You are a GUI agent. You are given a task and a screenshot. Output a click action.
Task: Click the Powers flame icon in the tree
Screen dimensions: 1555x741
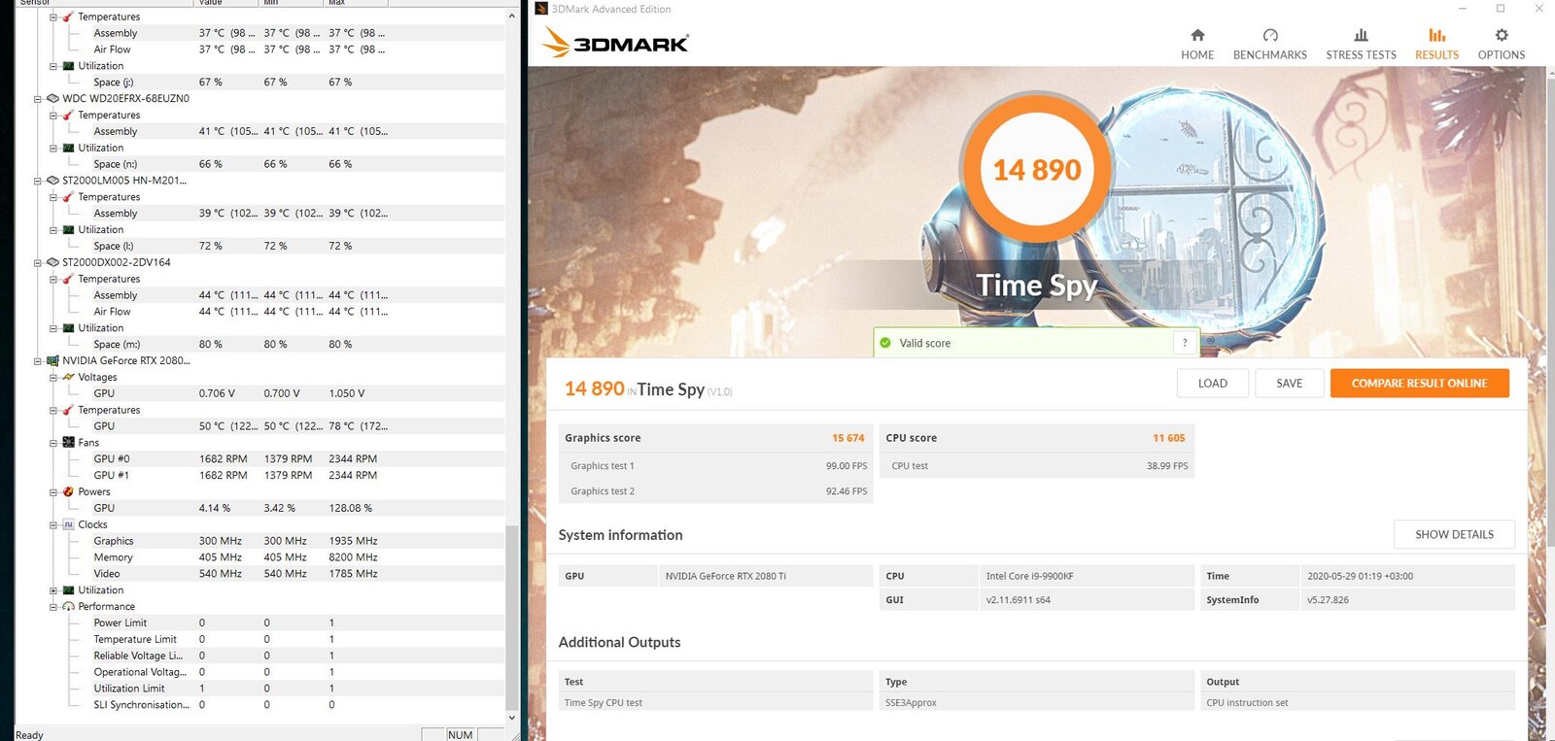[68, 491]
